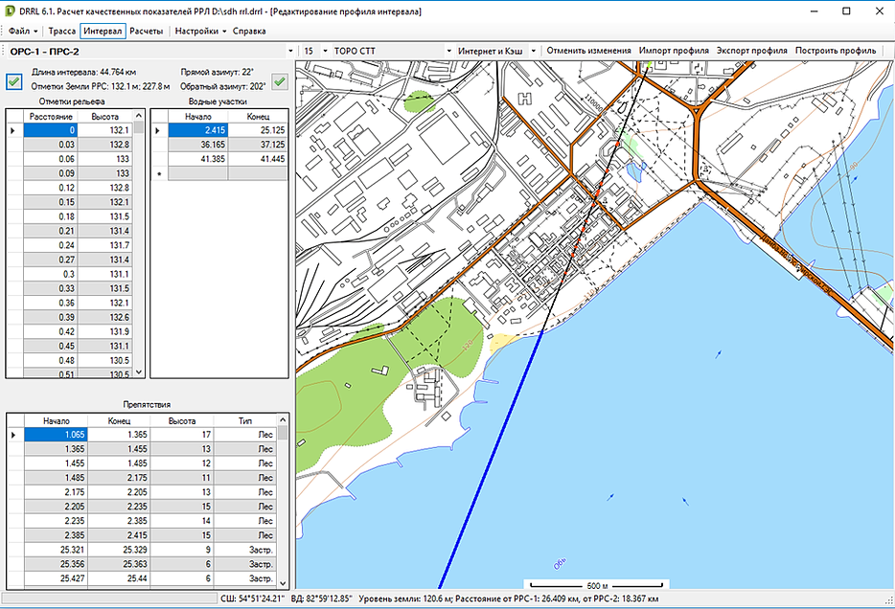895x609 pixels.
Task: Open the ОРС-1 - ПРС-2 interval dropdown
Action: pos(290,51)
